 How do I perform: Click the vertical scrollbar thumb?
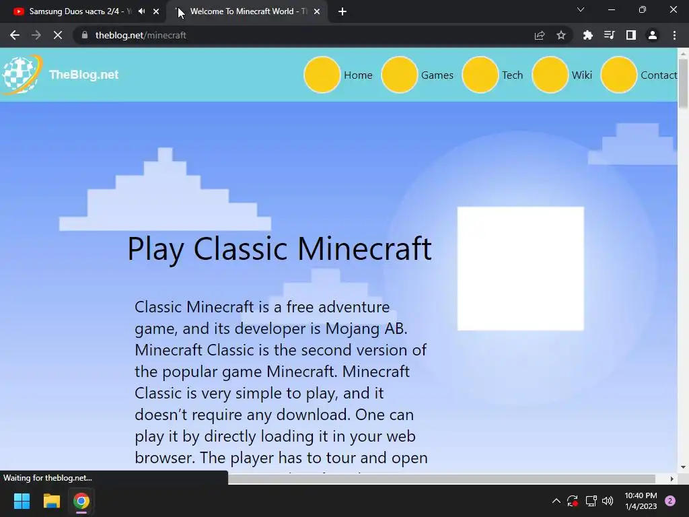[683, 83]
